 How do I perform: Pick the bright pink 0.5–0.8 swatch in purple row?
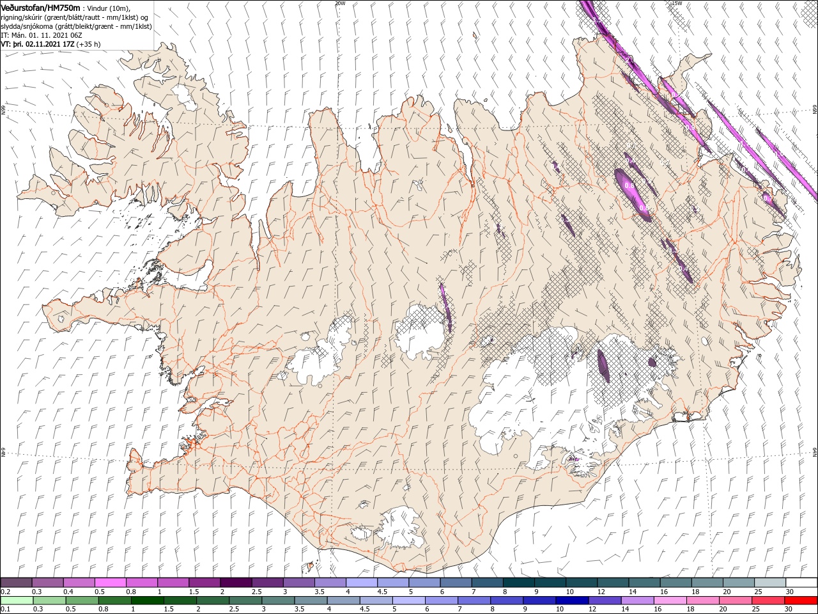tap(111, 583)
